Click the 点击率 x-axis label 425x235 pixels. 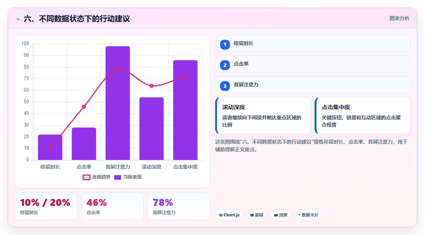coord(84,167)
